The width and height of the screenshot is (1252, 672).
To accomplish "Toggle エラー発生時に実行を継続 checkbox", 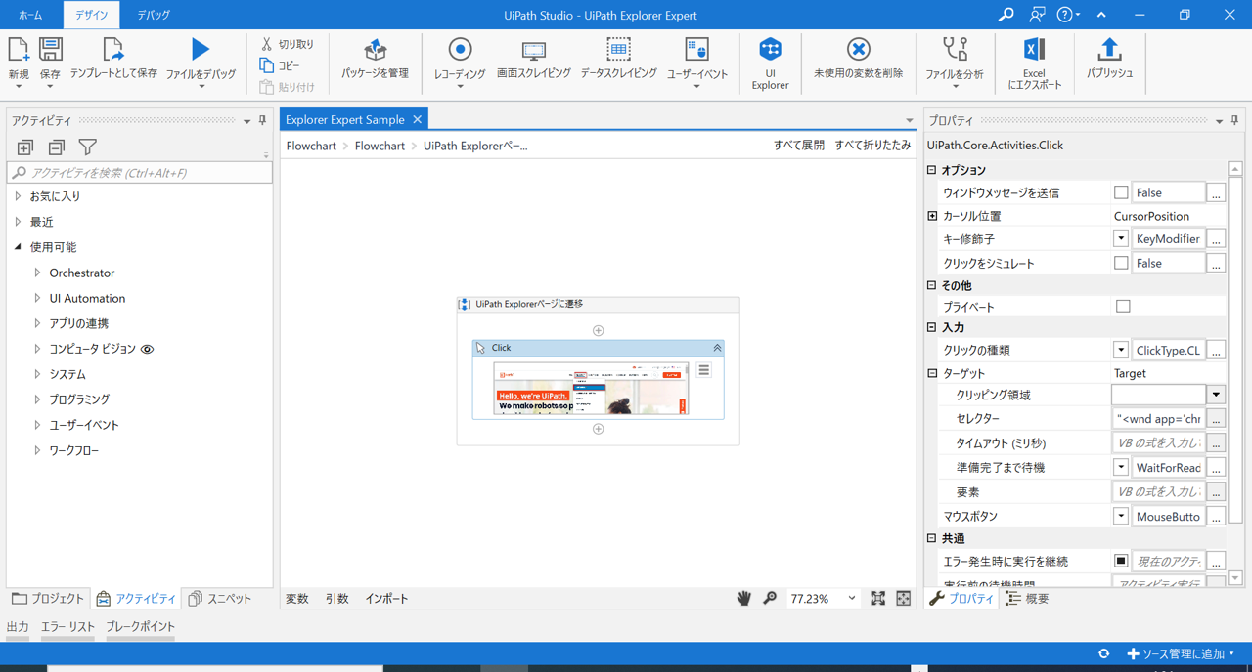I will pyautogui.click(x=1121, y=561).
